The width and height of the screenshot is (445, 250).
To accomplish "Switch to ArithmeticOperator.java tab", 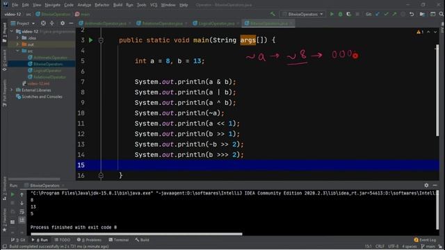I will point(105,24).
